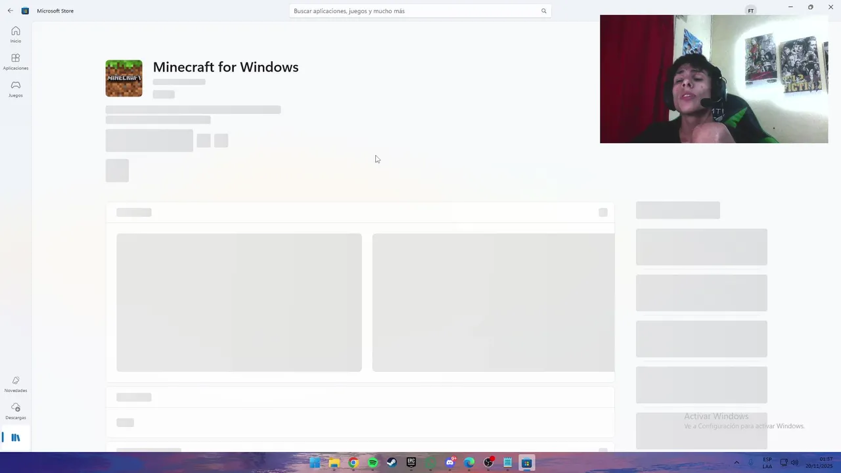Expand hidden system tray icons
The height and width of the screenshot is (473, 841).
(x=736, y=463)
